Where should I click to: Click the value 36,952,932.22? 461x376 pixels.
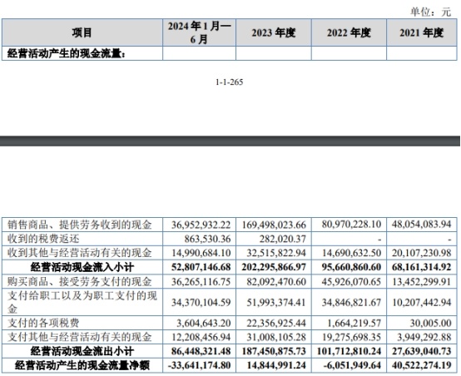pyautogui.click(x=201, y=225)
